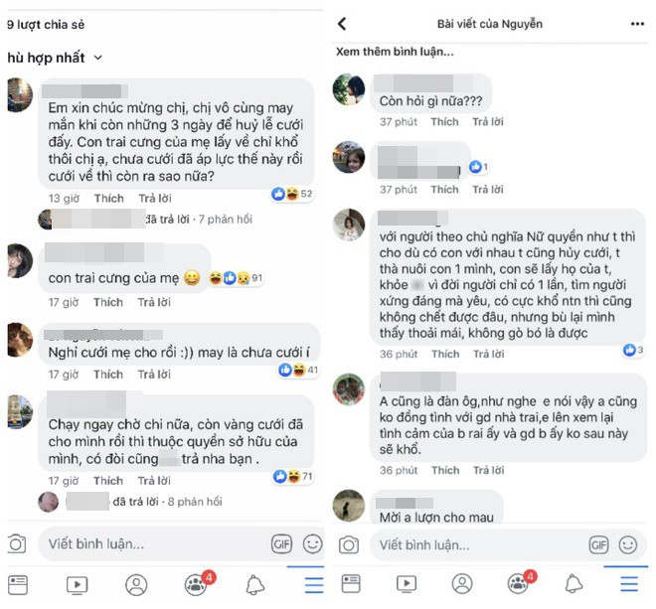The image size is (656, 609).
Task: Tap the camera icon in the left comment bar
Action: 17,543
